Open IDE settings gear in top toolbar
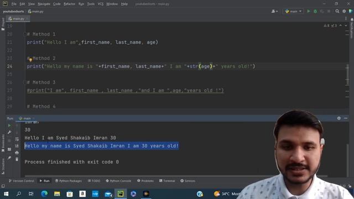The width and height of the screenshot is (354, 199). click(344, 11)
